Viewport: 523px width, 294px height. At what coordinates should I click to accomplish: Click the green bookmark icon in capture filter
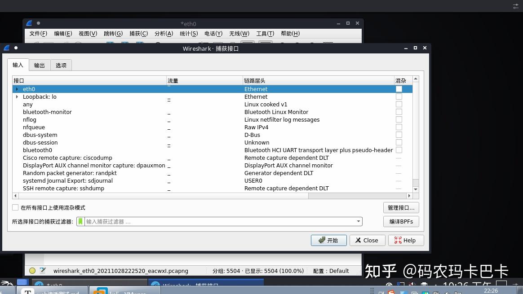click(80, 221)
